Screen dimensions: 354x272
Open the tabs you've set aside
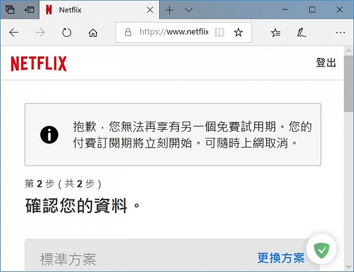pyautogui.click(x=10, y=10)
